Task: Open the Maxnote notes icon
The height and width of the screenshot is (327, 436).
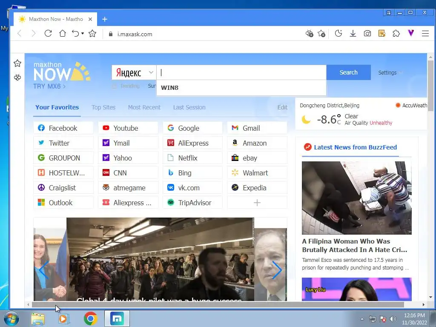Action: coord(382,34)
